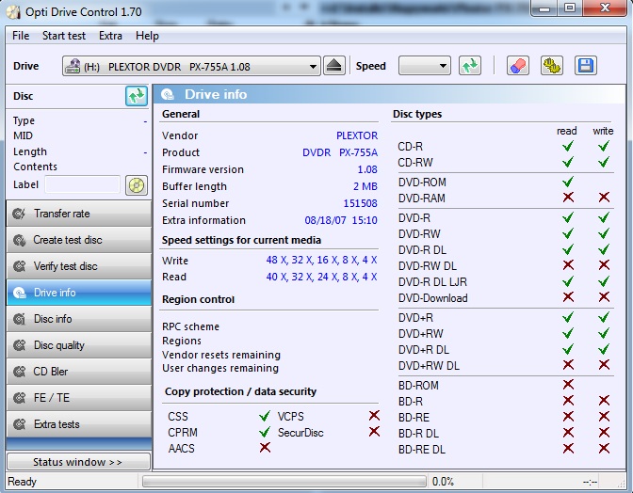Click DVD-RAM read cross mark
The image size is (633, 493).
coord(568,198)
